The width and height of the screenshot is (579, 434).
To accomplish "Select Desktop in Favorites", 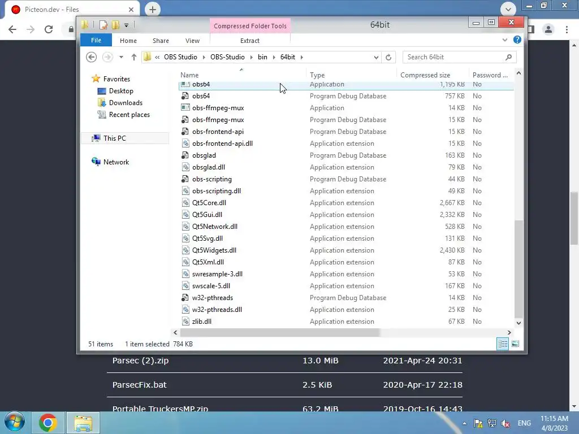I will point(121,91).
